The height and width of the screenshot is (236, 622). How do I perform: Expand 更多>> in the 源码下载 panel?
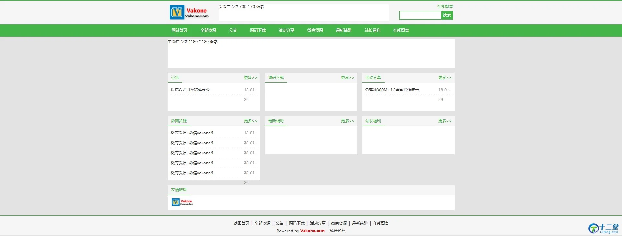point(347,78)
